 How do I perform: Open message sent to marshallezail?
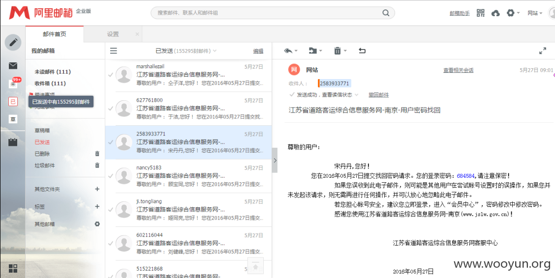[188, 75]
